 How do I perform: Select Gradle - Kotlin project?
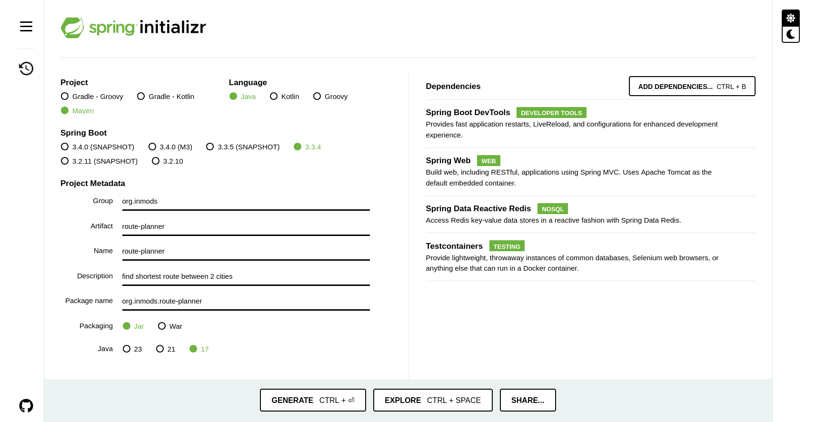tap(166, 97)
